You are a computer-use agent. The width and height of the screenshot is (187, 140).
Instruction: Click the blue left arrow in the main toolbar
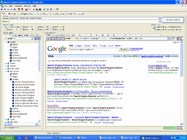5,9
